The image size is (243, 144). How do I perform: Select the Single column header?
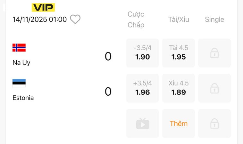(x=214, y=20)
